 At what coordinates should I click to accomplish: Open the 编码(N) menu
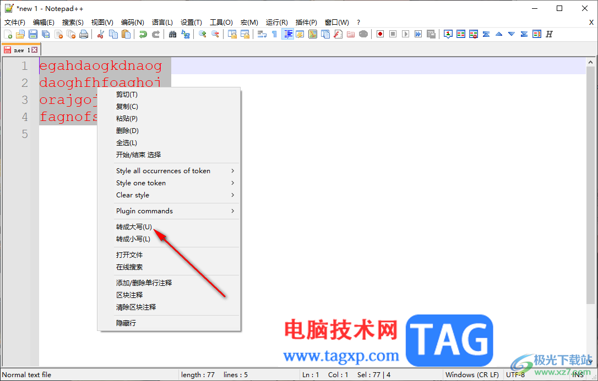tap(132, 23)
